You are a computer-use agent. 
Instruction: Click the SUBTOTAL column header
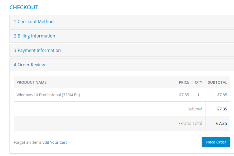click(217, 82)
